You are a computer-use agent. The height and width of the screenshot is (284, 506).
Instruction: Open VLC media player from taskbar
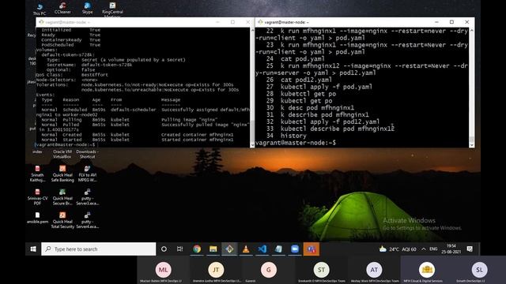[246, 249]
